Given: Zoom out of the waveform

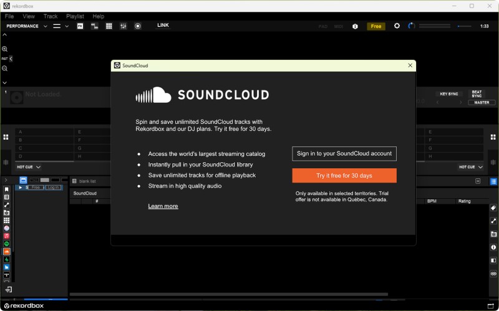Looking at the screenshot, I should click(5, 69).
